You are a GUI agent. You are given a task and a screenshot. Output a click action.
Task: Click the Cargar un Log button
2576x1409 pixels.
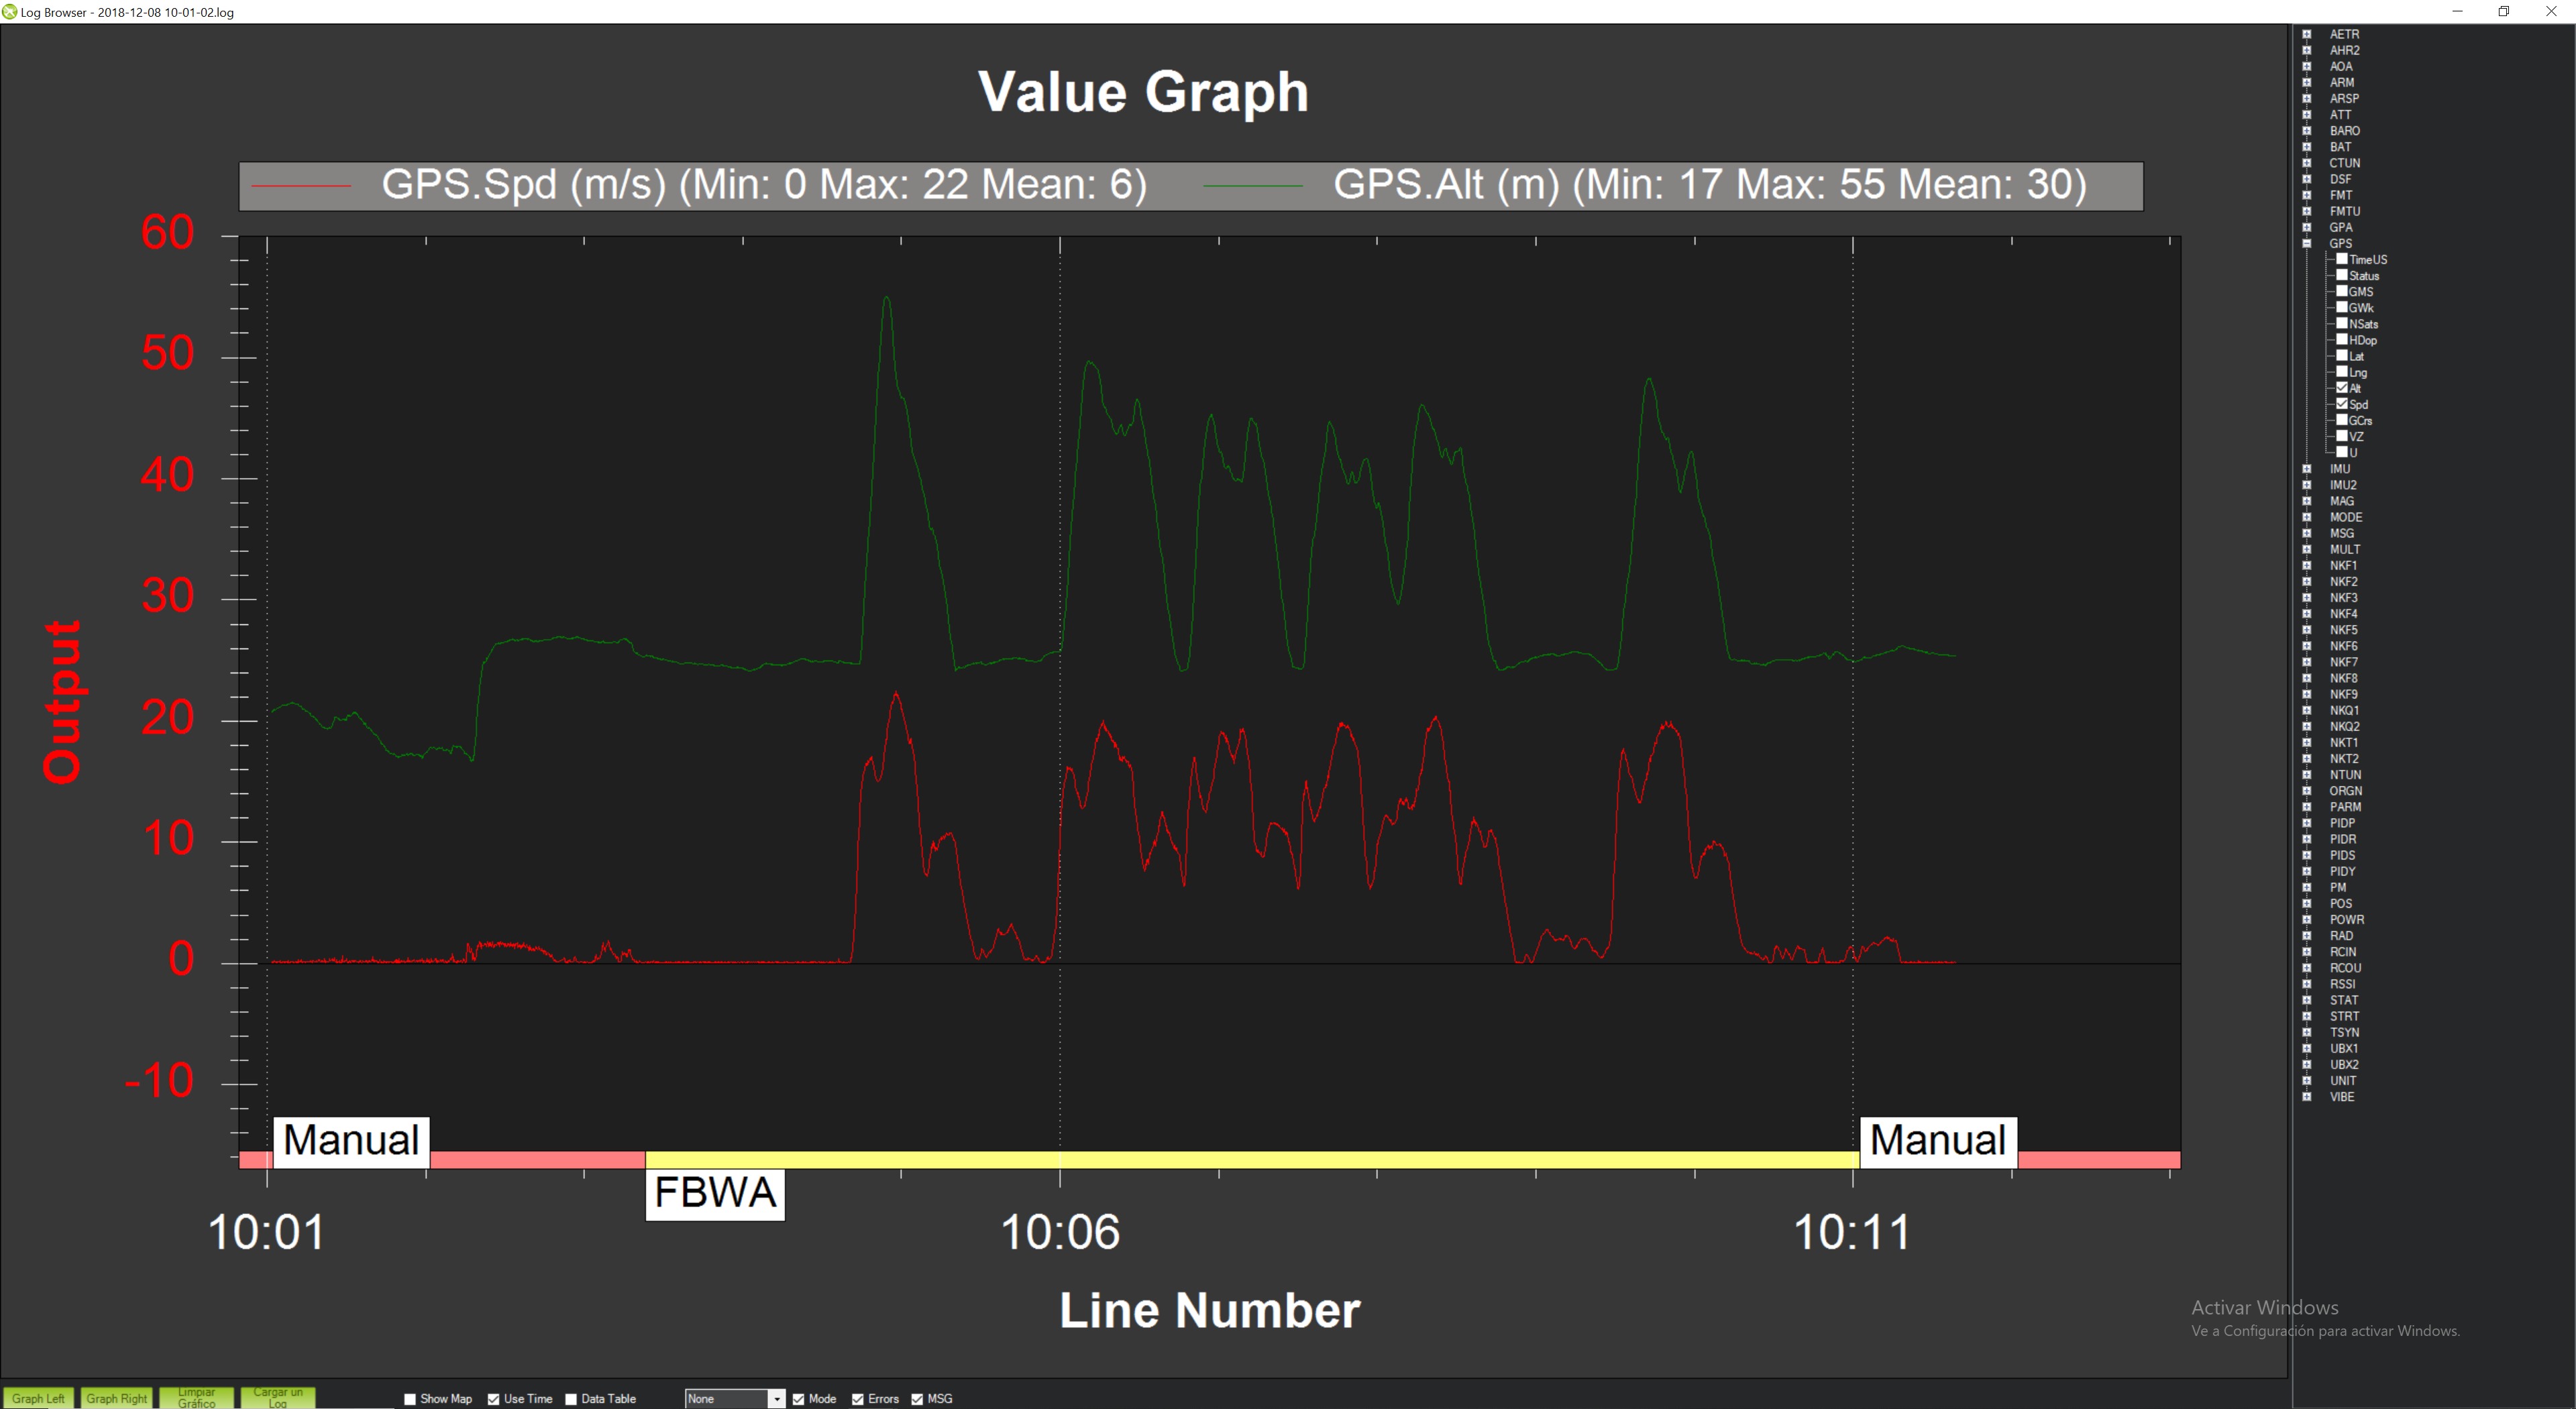point(278,1398)
